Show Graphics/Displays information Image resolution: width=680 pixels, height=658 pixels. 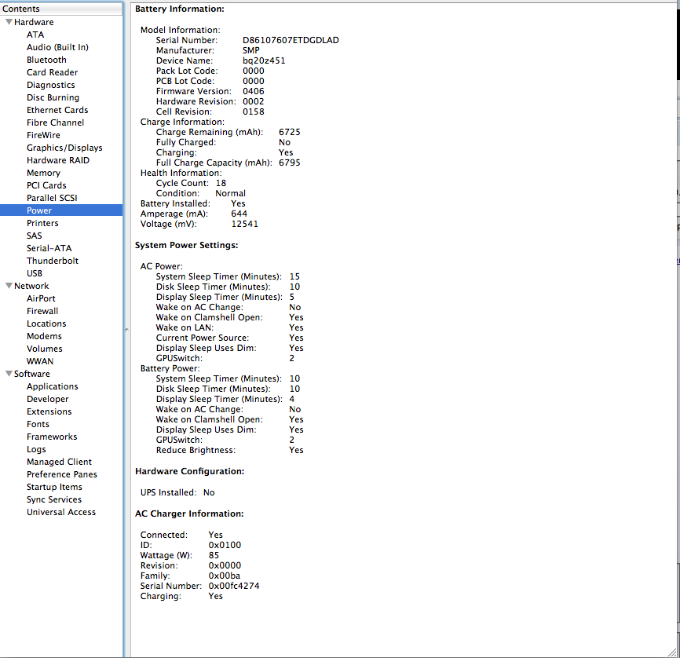pyautogui.click(x=64, y=148)
